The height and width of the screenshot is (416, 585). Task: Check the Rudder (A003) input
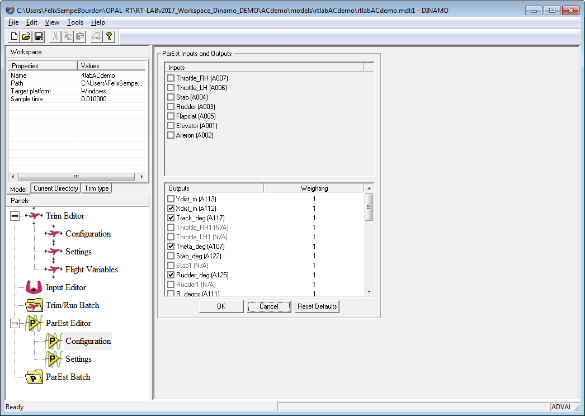pyautogui.click(x=171, y=107)
